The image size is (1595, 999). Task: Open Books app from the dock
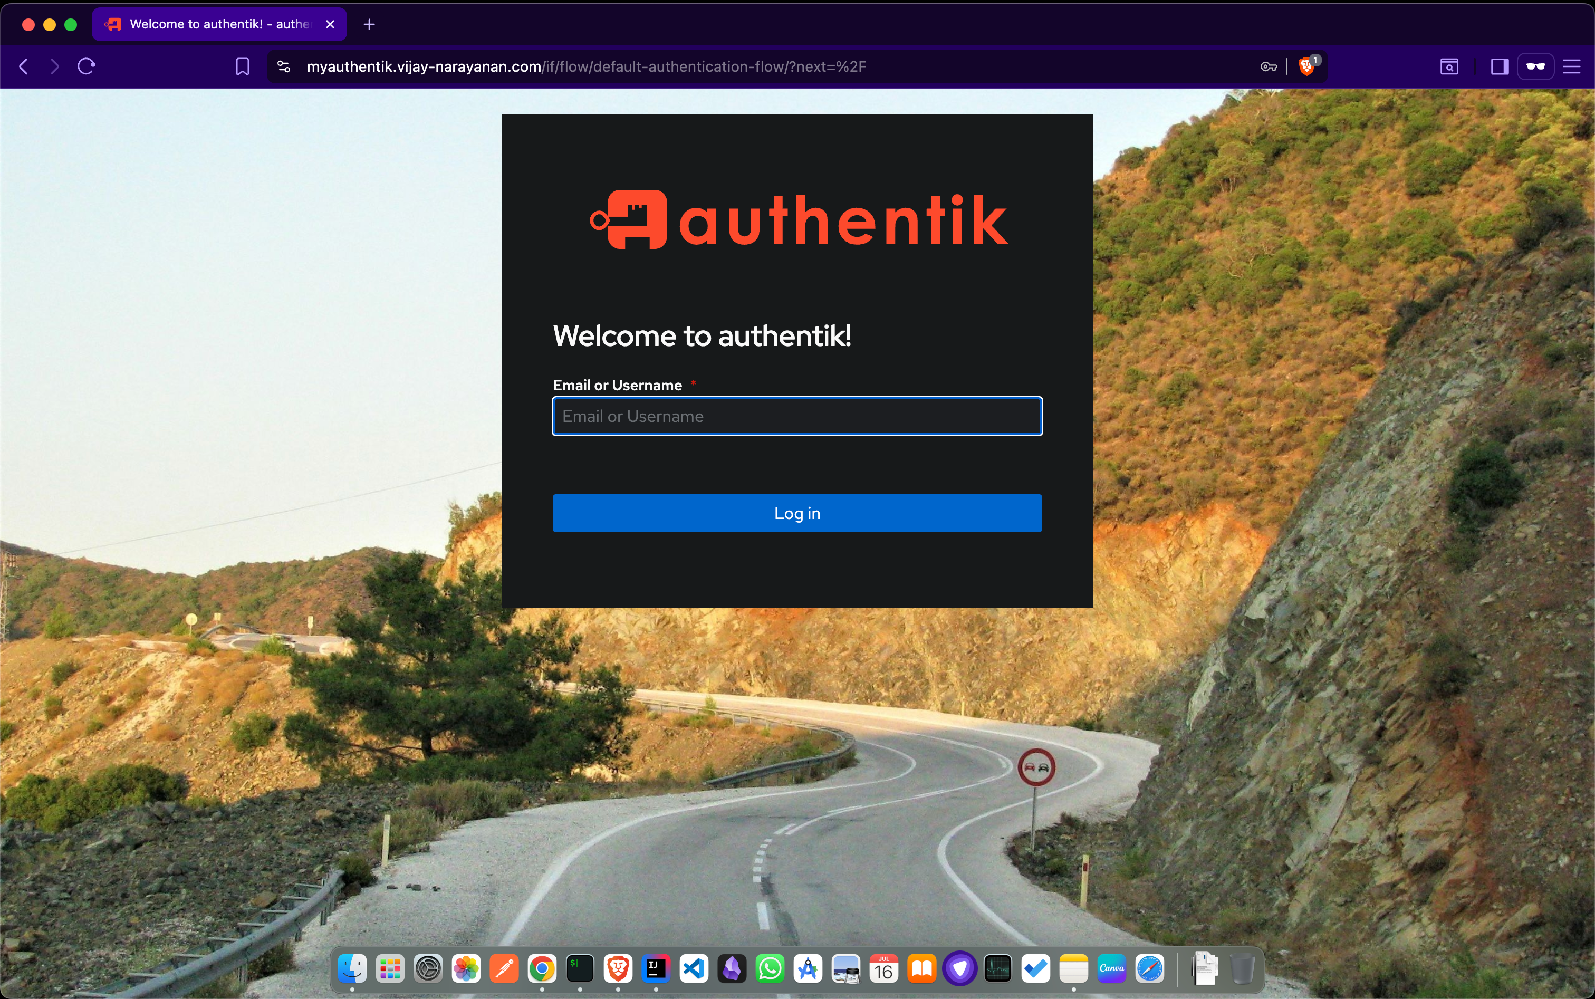click(x=922, y=968)
